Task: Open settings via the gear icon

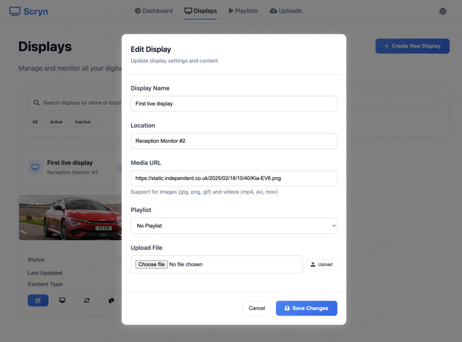Action: pyautogui.click(x=443, y=11)
